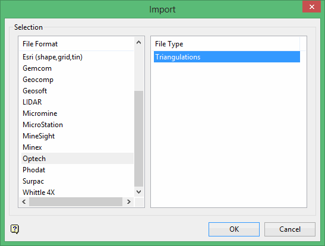This screenshot has width=325, height=246.
Task: Click the horizontal scrollbar's left arrow
Action: [24, 201]
